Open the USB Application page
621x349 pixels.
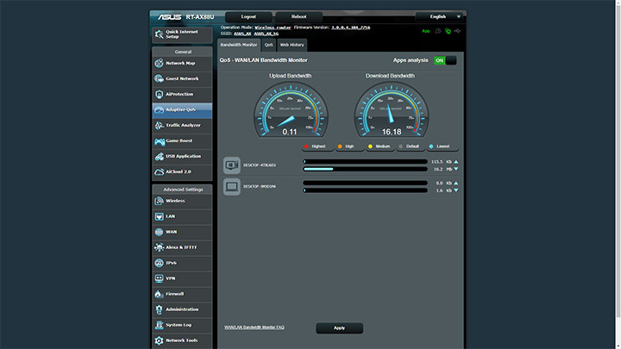[182, 156]
